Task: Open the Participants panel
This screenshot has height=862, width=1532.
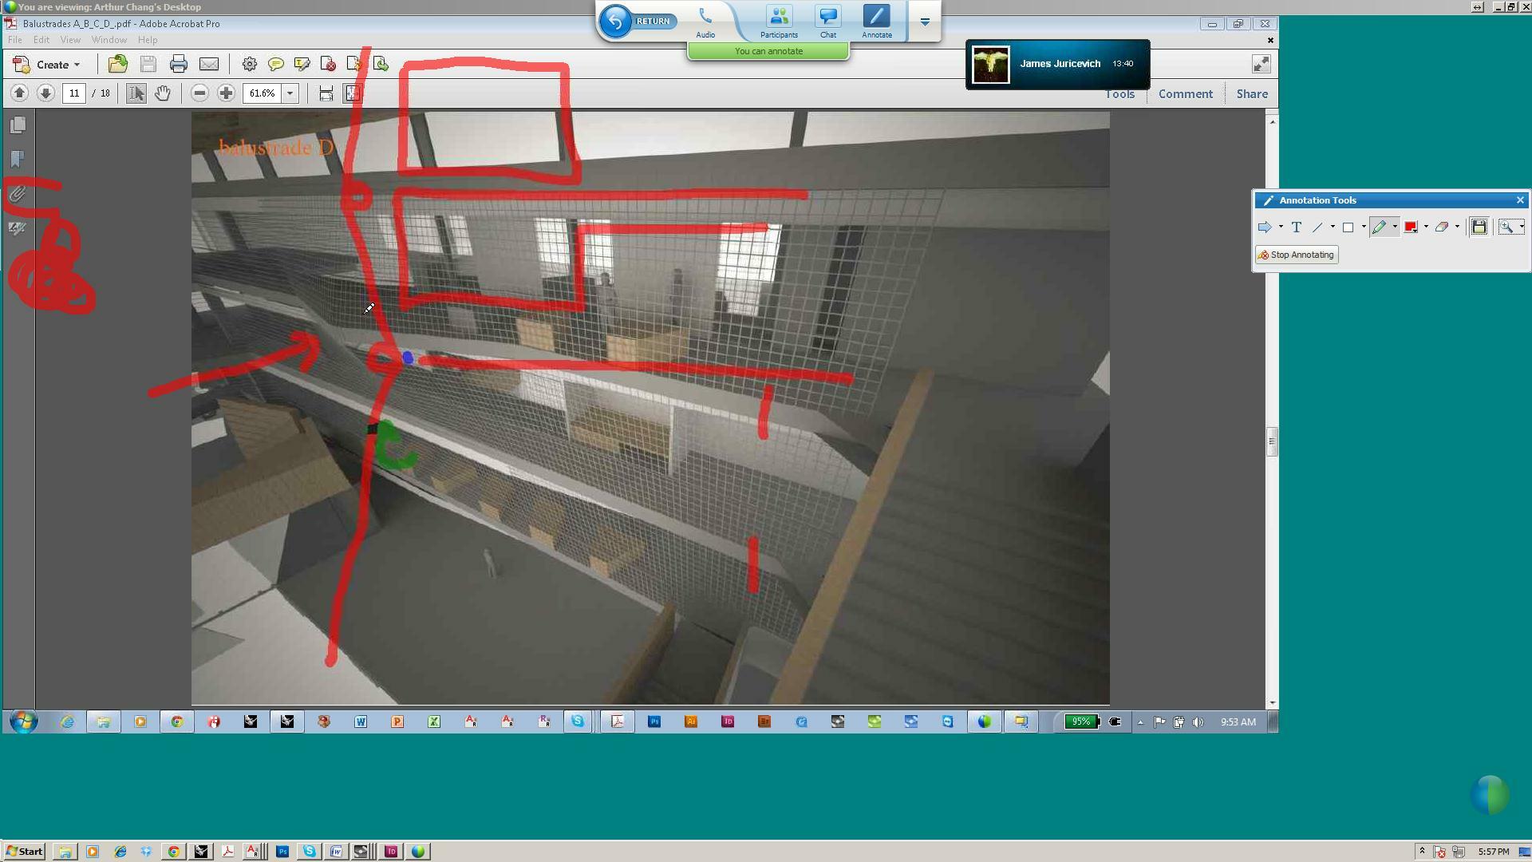Action: [779, 22]
